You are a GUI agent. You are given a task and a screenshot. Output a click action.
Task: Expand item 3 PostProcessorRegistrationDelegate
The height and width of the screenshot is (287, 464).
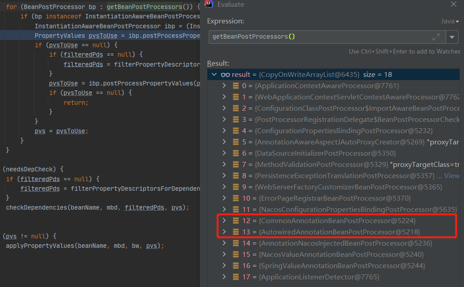[224, 119]
